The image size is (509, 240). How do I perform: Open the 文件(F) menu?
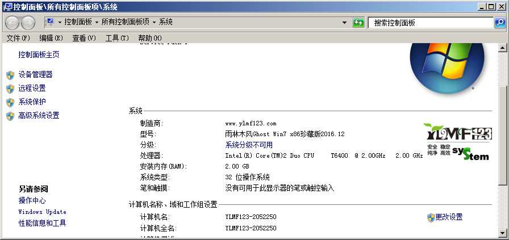point(18,38)
